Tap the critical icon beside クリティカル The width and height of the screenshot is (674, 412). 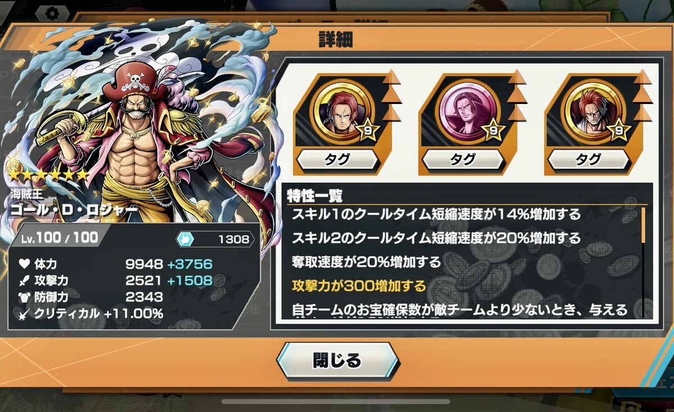tap(24, 313)
